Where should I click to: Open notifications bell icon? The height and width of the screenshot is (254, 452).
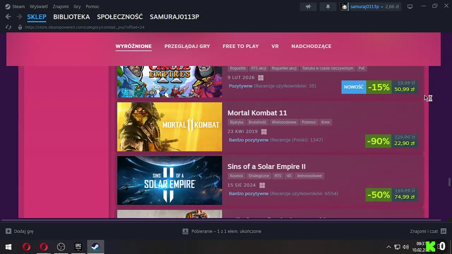pyautogui.click(x=328, y=6)
